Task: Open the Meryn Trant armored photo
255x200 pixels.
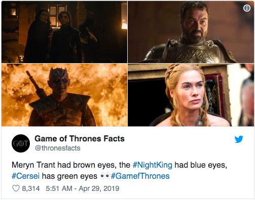Action: [x=191, y=32]
